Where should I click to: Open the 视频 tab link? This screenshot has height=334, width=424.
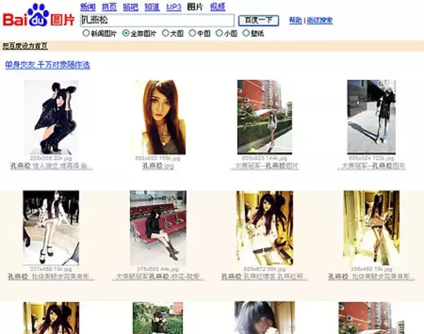pyautogui.click(x=218, y=7)
